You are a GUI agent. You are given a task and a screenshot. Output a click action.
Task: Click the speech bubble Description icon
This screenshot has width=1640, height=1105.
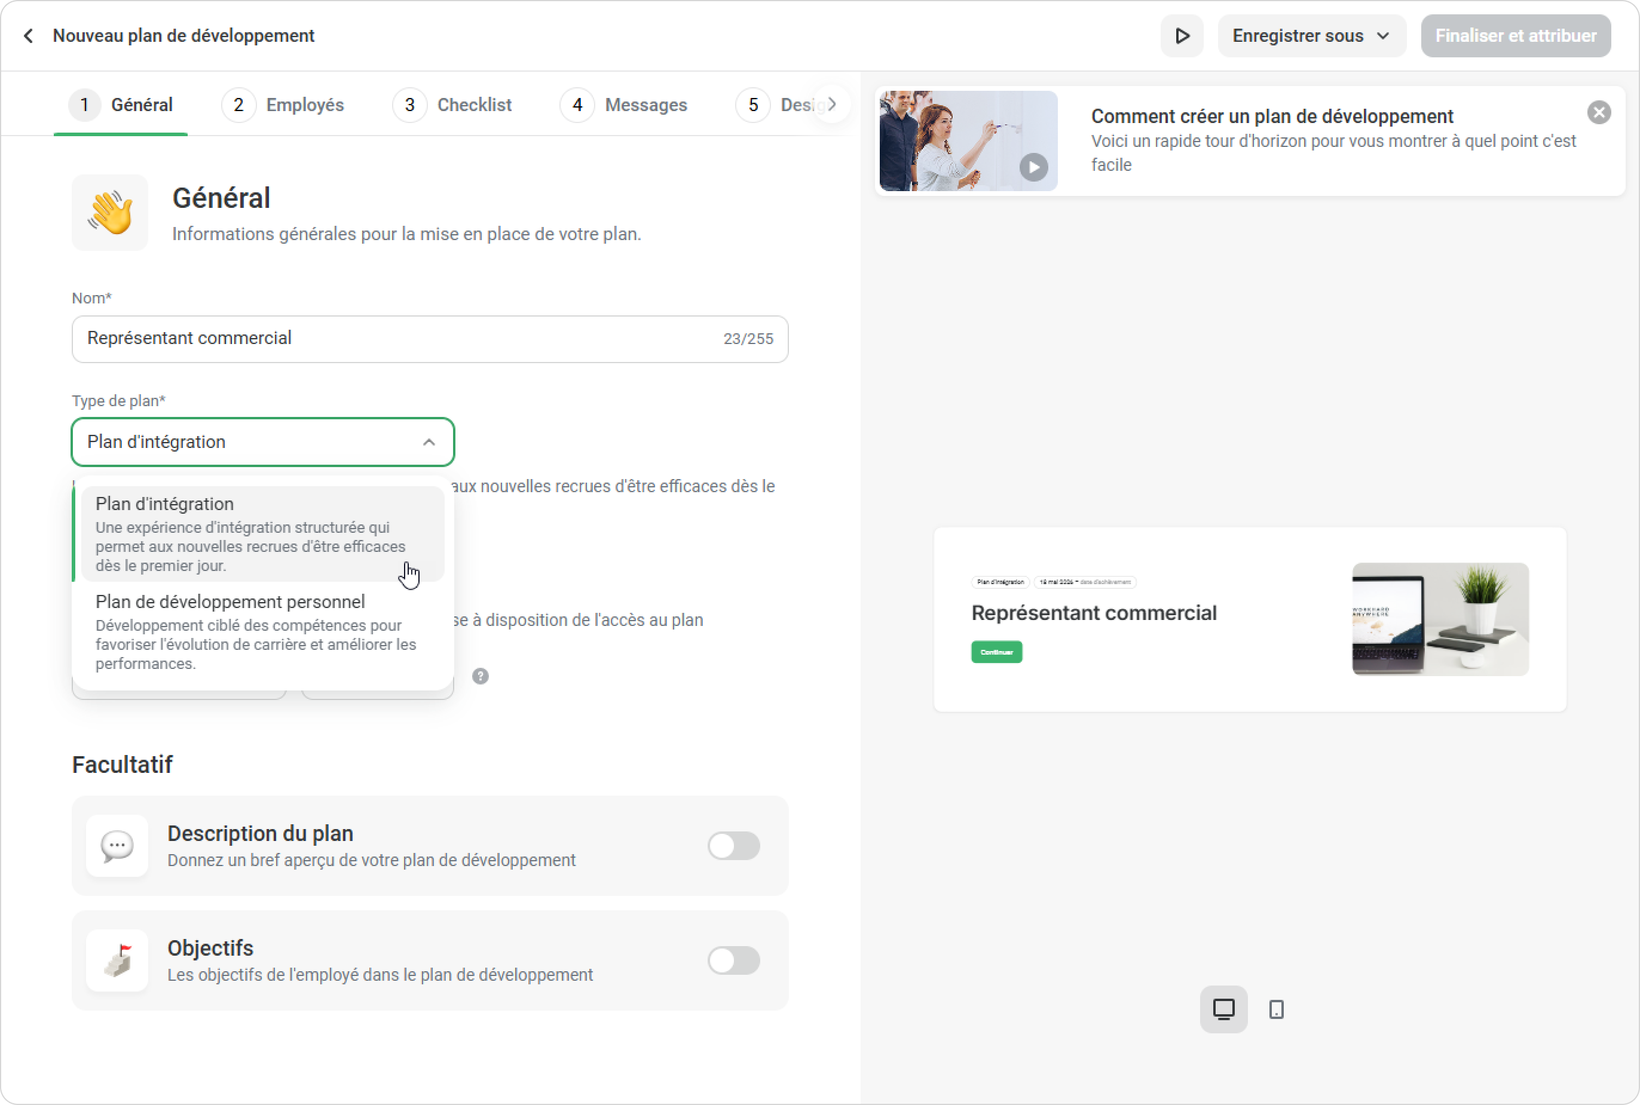point(117,846)
